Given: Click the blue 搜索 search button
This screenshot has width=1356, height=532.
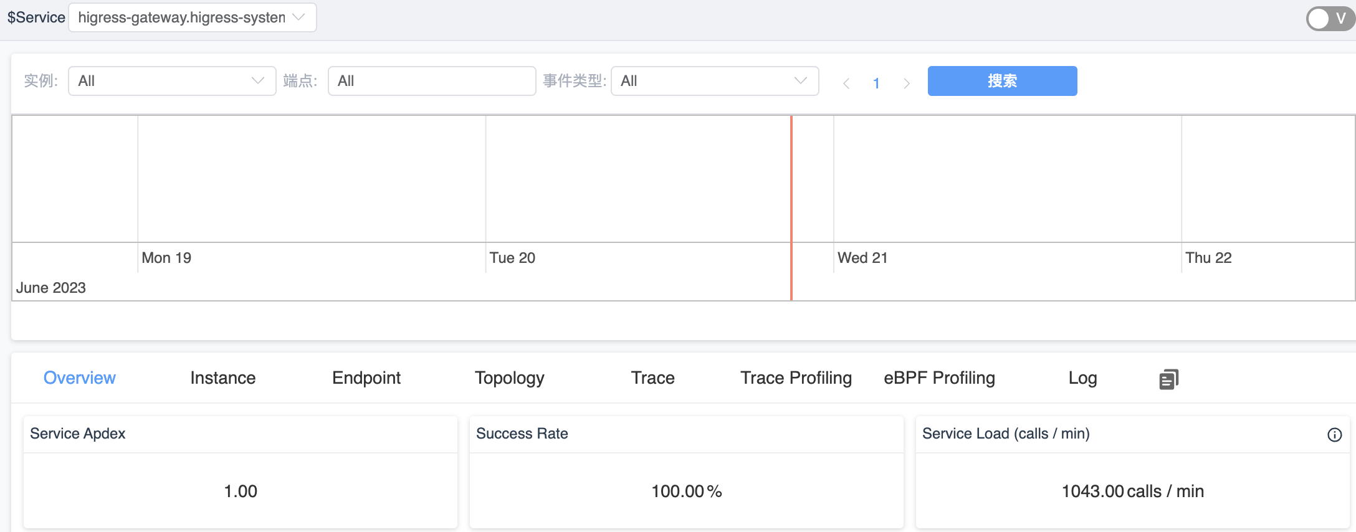Looking at the screenshot, I should coord(1002,81).
